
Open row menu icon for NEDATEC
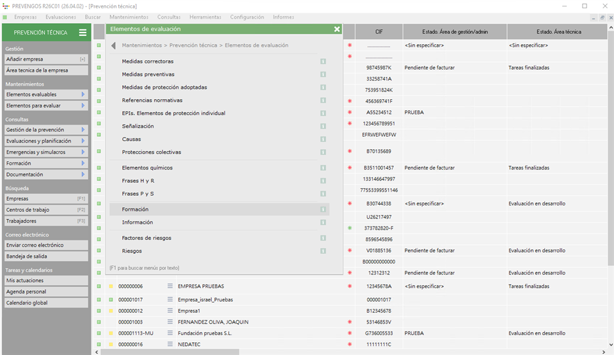(170, 345)
